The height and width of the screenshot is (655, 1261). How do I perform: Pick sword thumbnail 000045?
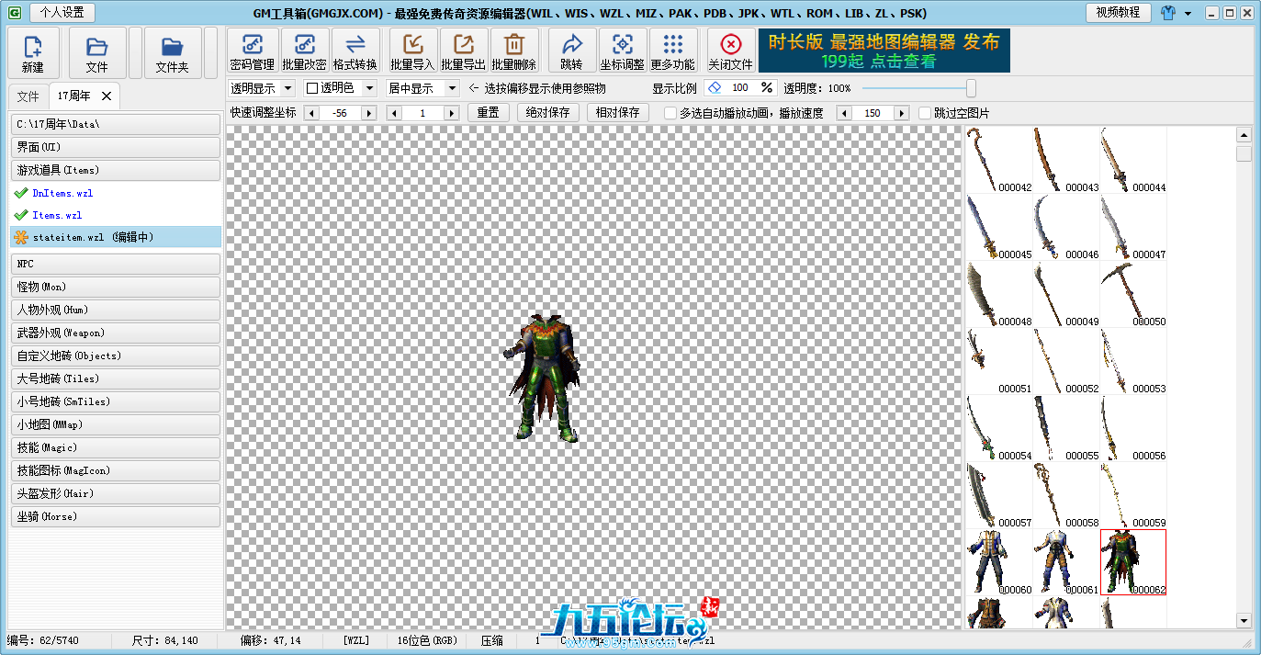click(x=999, y=227)
